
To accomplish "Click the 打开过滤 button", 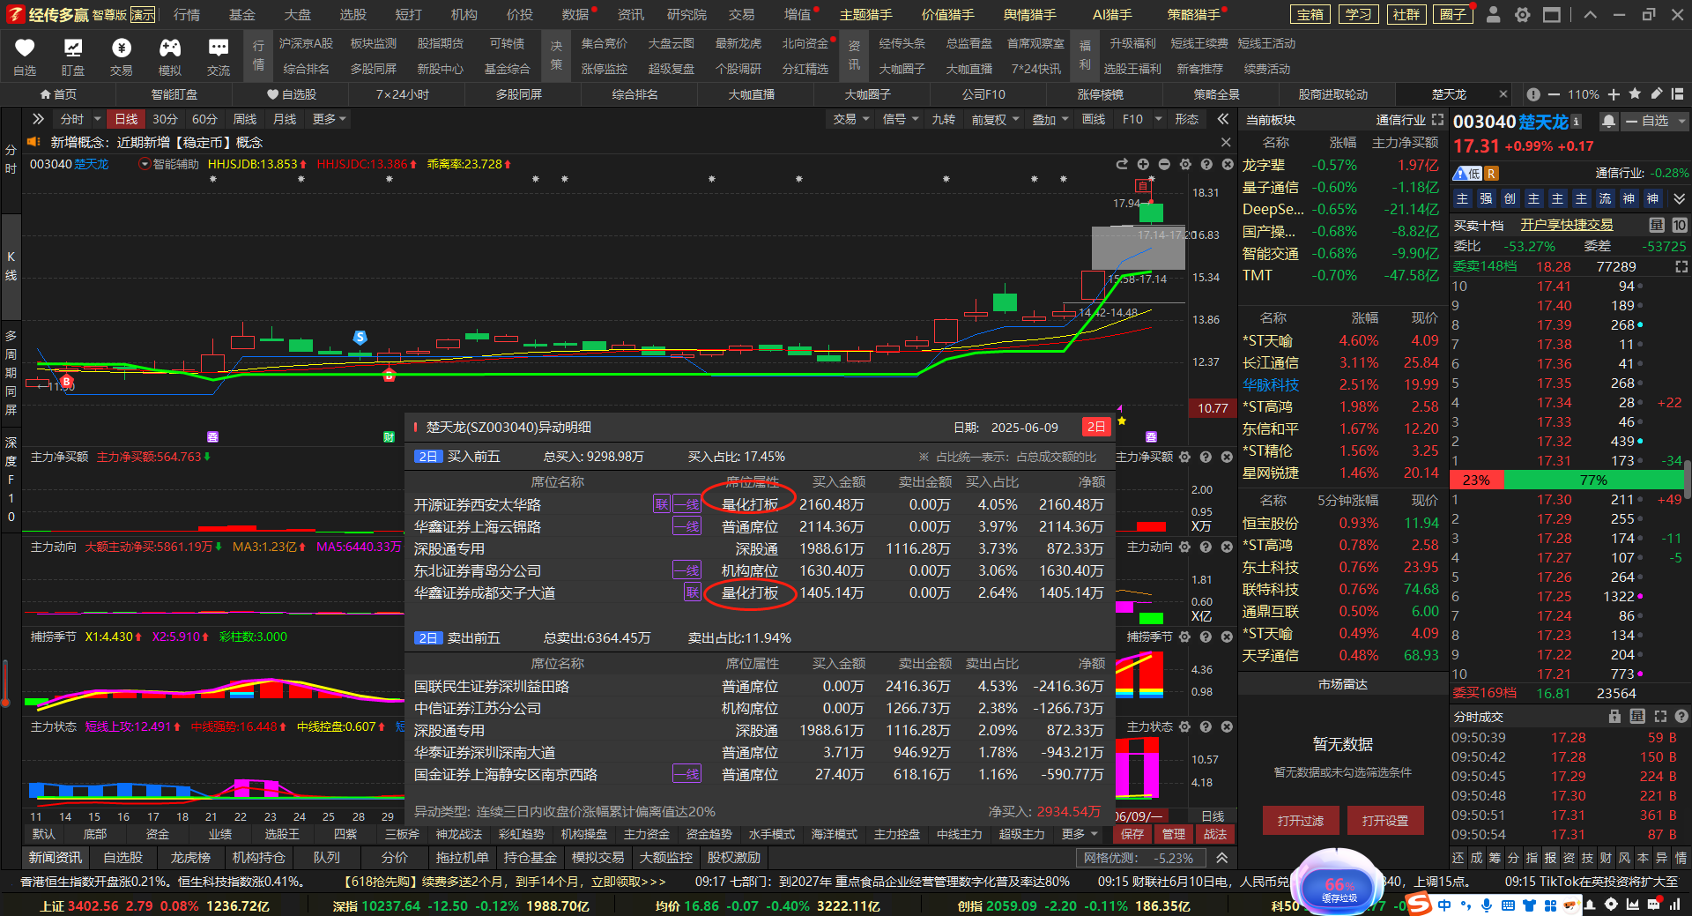I will point(1300,820).
